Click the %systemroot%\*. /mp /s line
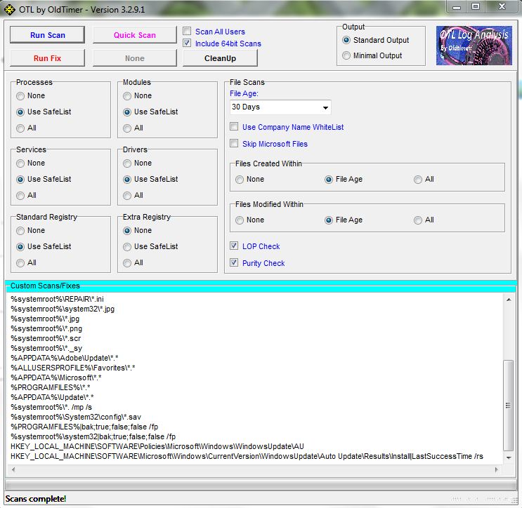 [51, 407]
